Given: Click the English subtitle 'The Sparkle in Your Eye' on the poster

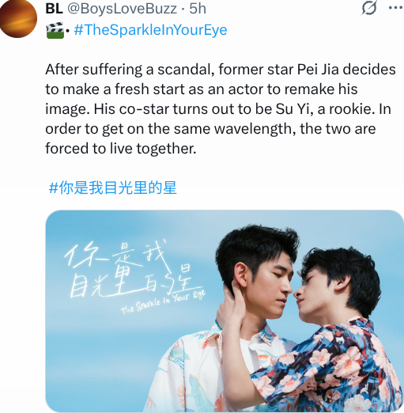Looking at the screenshot, I should [x=163, y=302].
